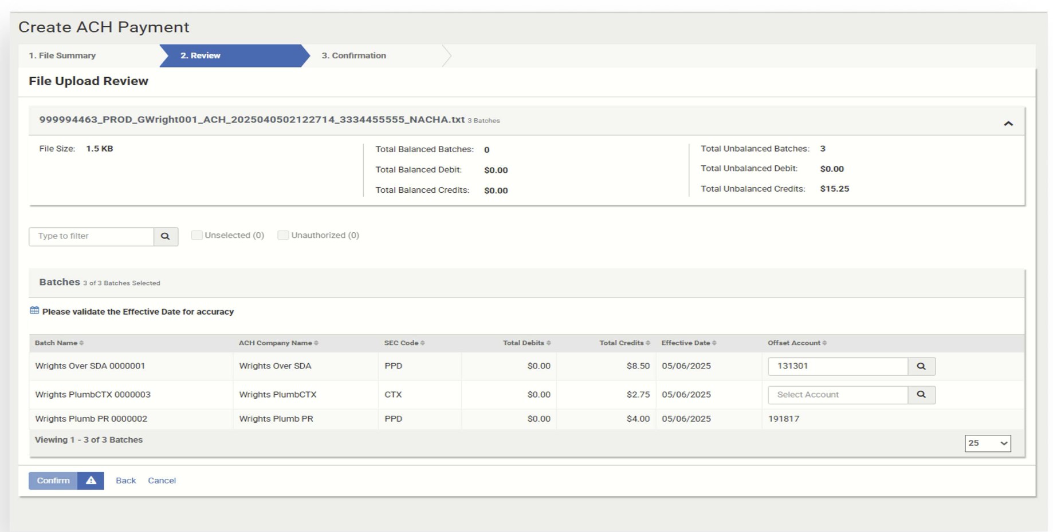1053x532 pixels.
Task: Toggle the Unauthorized (0) checkbox
Action: point(283,235)
